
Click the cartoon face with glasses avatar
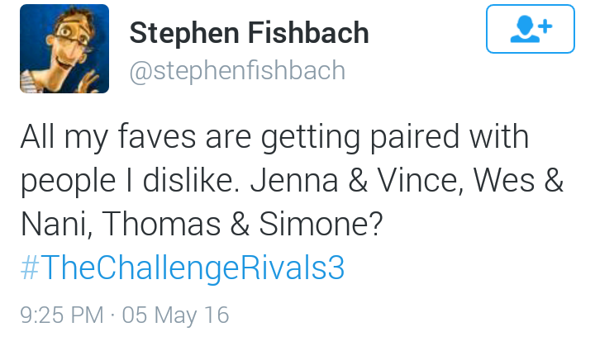(64, 49)
